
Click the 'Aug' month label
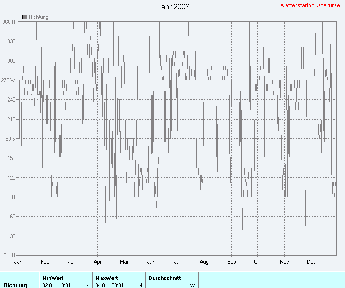pyautogui.click(x=204, y=262)
